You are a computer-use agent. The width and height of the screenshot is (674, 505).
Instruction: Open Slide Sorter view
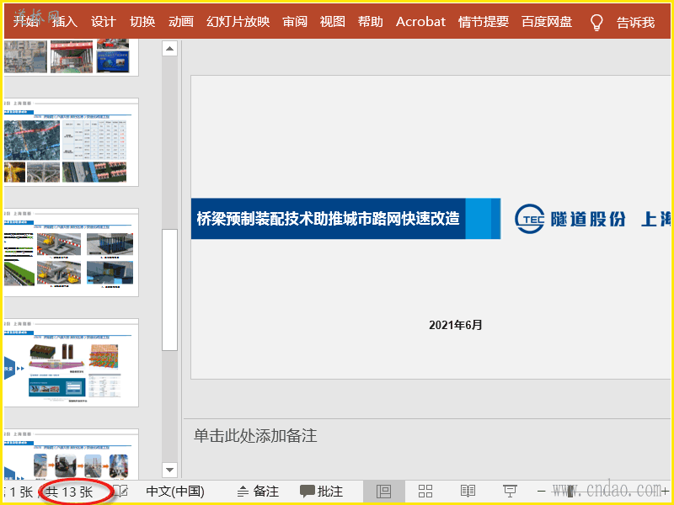point(425,492)
